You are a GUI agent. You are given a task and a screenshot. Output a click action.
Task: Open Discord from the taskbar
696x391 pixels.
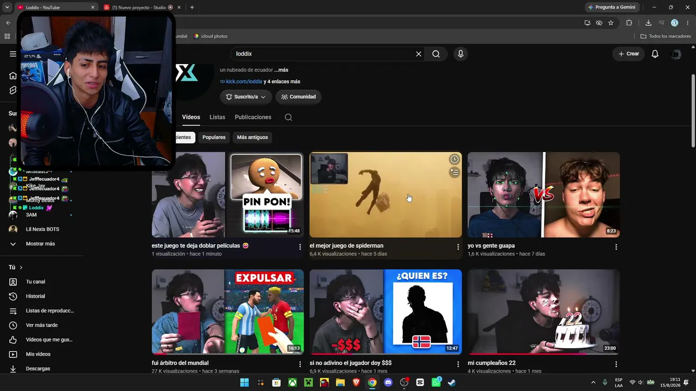[x=388, y=382]
